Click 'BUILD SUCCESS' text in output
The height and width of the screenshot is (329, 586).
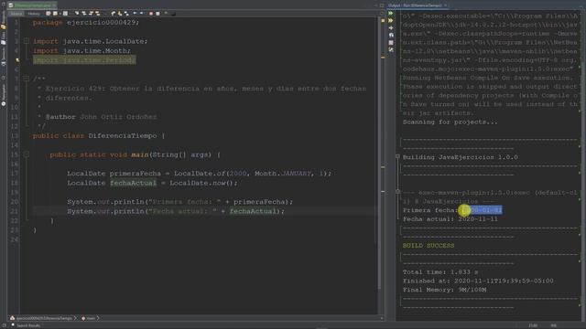click(429, 246)
